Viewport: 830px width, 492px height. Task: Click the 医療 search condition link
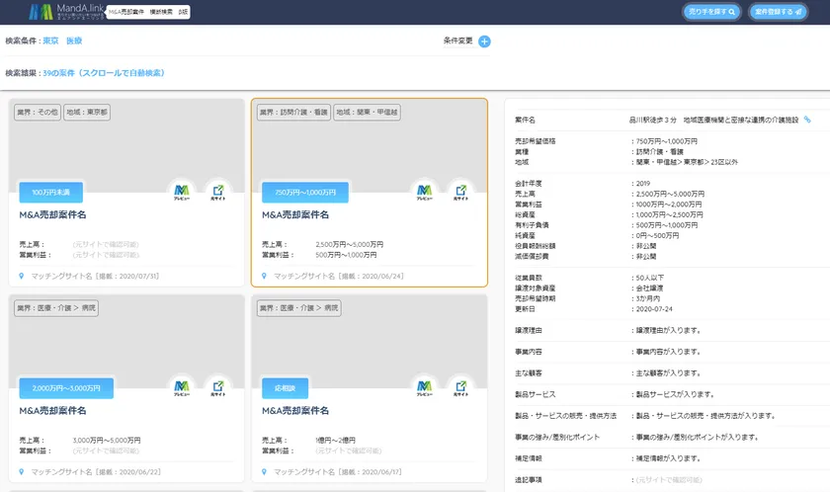[74, 41]
